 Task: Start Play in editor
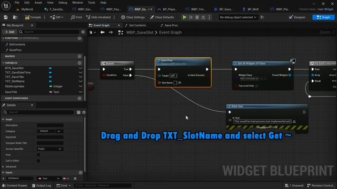[x=184, y=17]
